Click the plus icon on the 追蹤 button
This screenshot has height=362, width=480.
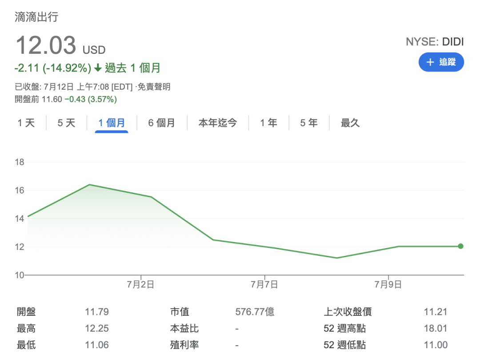(x=429, y=62)
